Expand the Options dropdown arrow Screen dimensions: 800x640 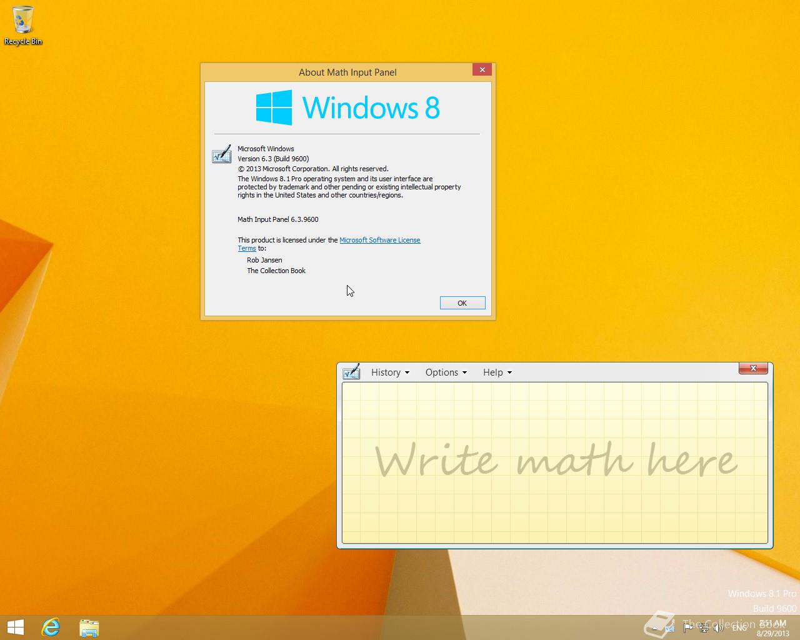point(464,372)
